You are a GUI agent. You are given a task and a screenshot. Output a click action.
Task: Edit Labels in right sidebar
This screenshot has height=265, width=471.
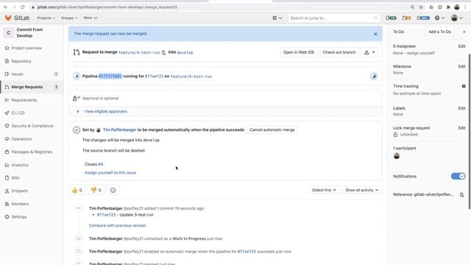coord(461,108)
